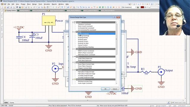
Task: Click the rule list scroll down arrow
Action: click(x=116, y=84)
